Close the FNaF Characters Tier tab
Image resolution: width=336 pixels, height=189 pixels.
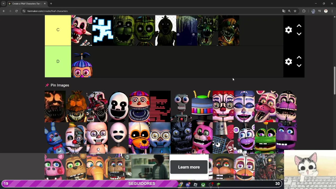pyautogui.click(x=45, y=4)
